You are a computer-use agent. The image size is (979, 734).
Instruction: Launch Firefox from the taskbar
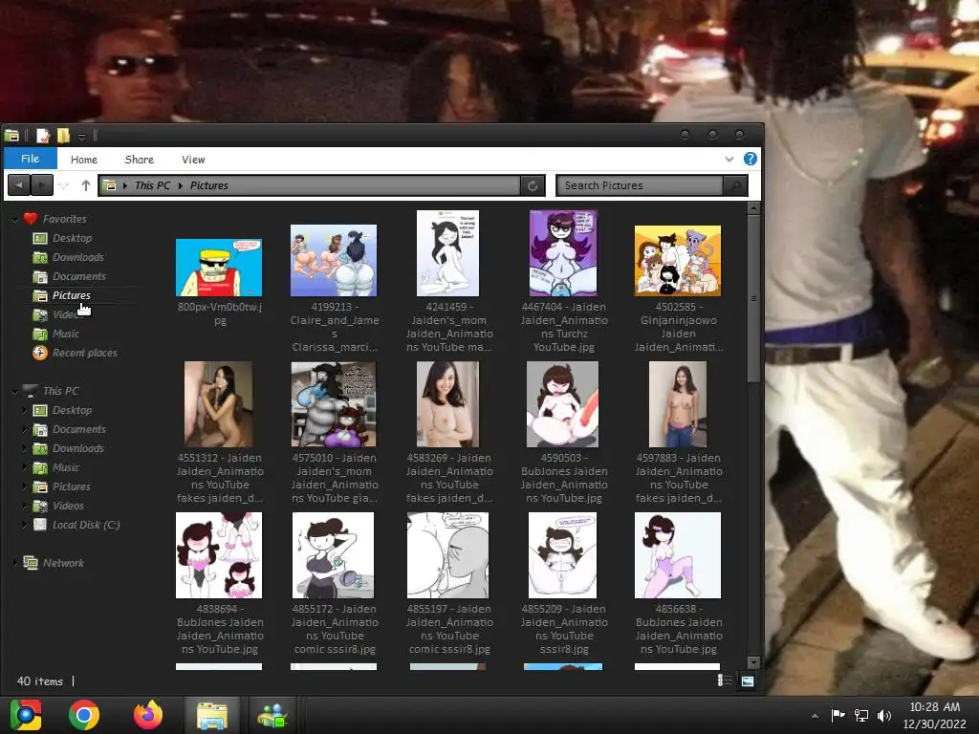148,715
